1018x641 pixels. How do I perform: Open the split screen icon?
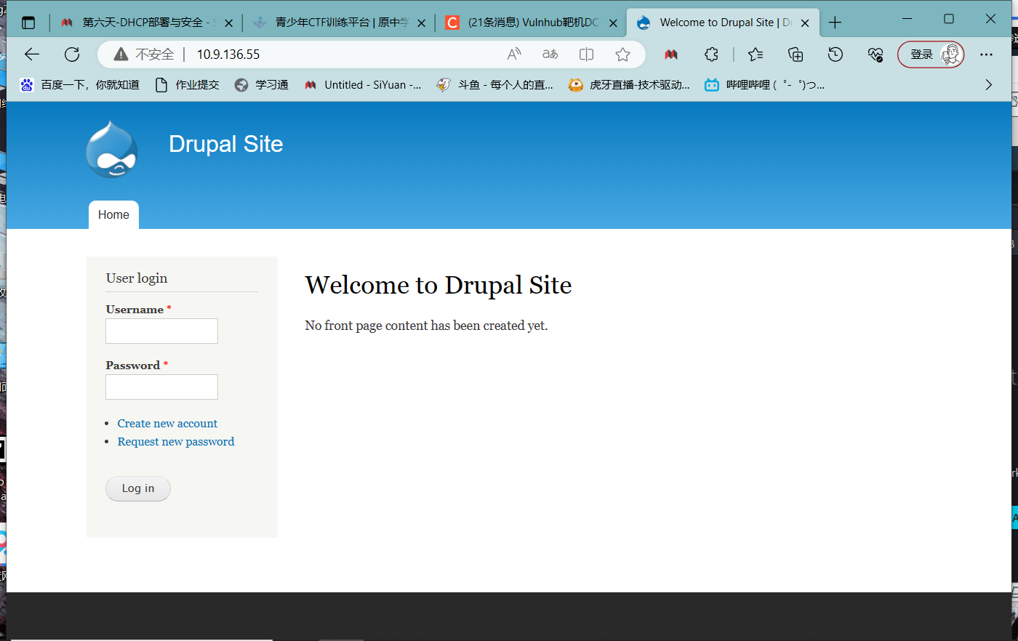(586, 55)
